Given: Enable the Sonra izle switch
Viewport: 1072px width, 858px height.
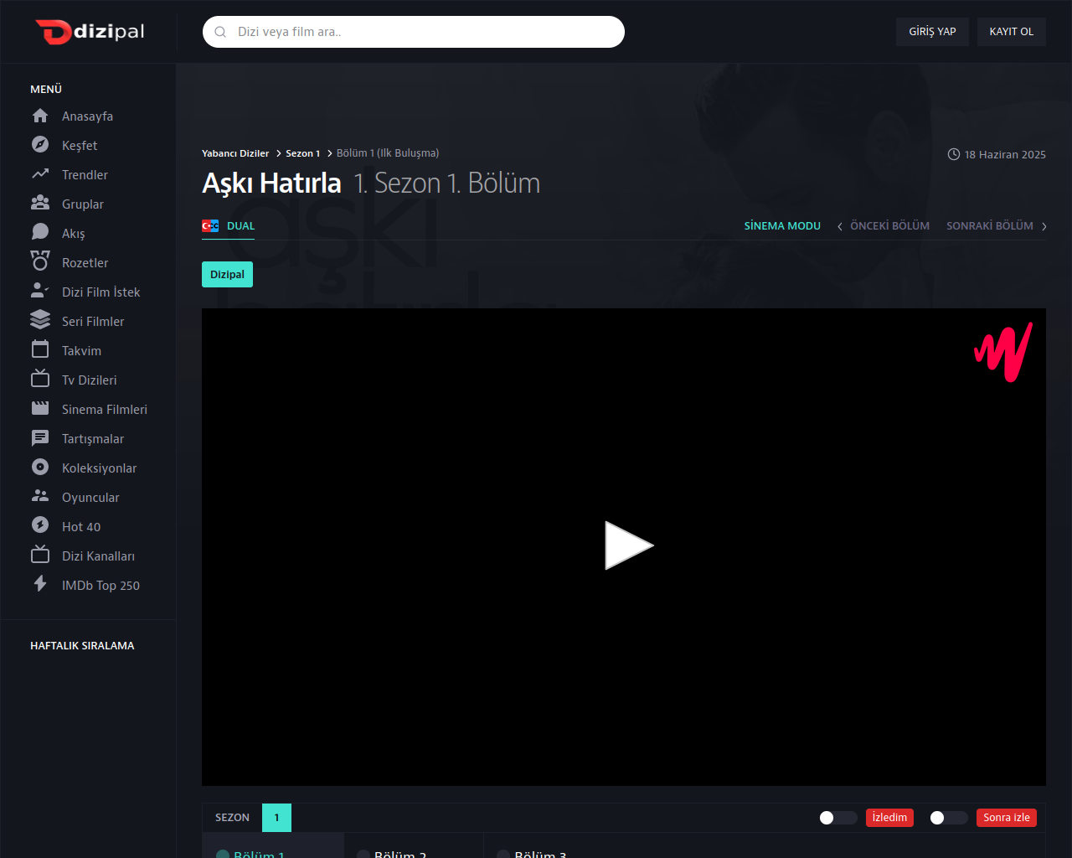Looking at the screenshot, I should [x=948, y=818].
